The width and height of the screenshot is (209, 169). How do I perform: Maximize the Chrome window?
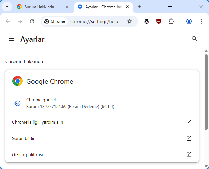pyautogui.click(x=185, y=7)
